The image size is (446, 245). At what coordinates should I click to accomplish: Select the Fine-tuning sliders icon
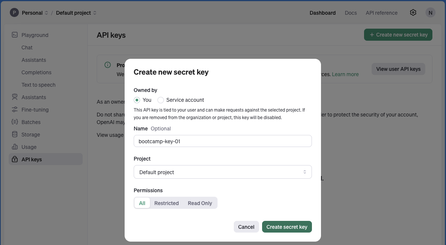tap(14, 110)
